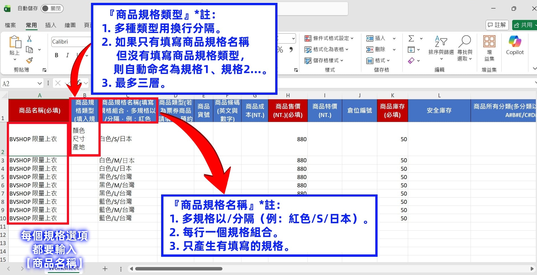
Task: Expand the Name Box dropdown arrow
Action: pyautogui.click(x=40, y=83)
